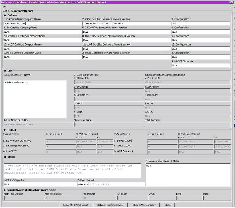Screen dimensions: 235x208
Task: Select the CASS Certified Software Name & Version field
Action: coord(126,23)
